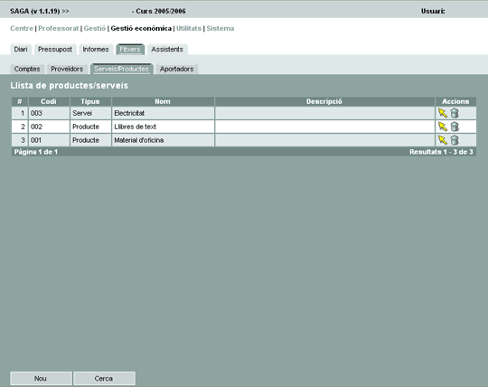
Task: Edit the Llibres de text row
Action: [442, 127]
